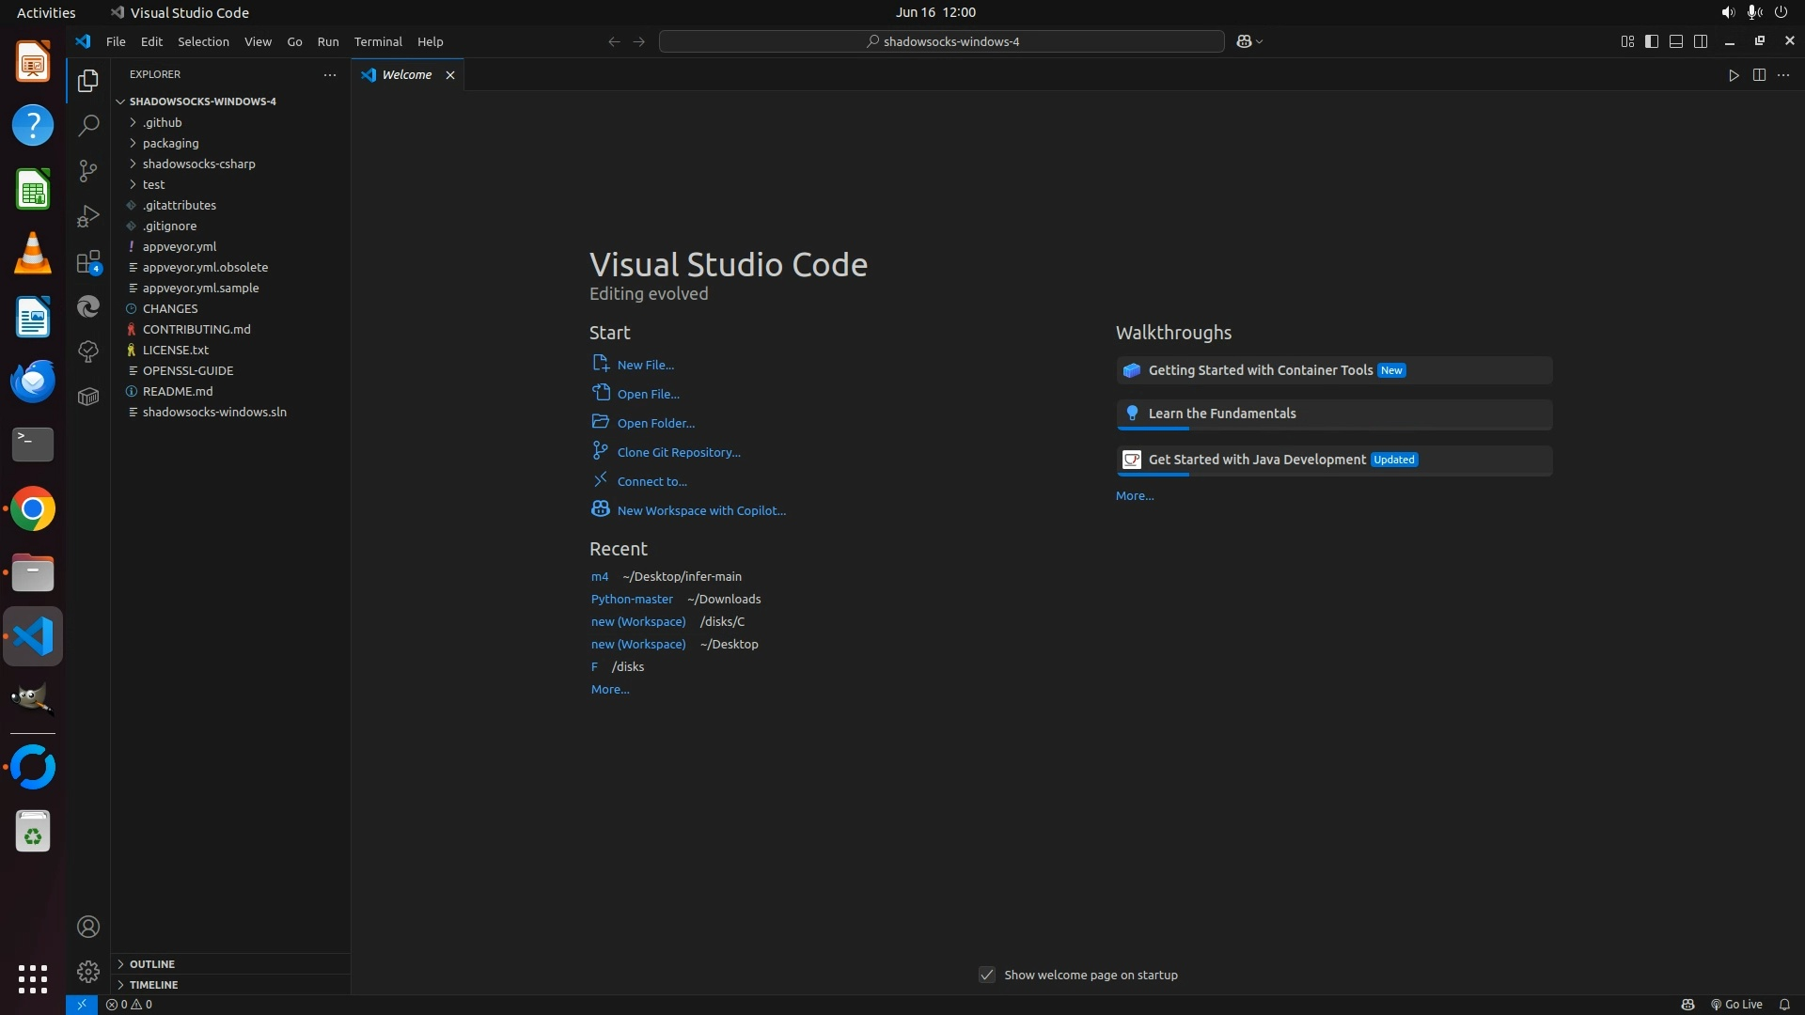
Task: Click the split editor right icon
Action: point(1759,75)
